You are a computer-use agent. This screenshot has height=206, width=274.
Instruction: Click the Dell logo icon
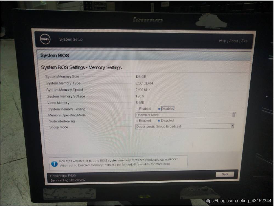[45, 39]
